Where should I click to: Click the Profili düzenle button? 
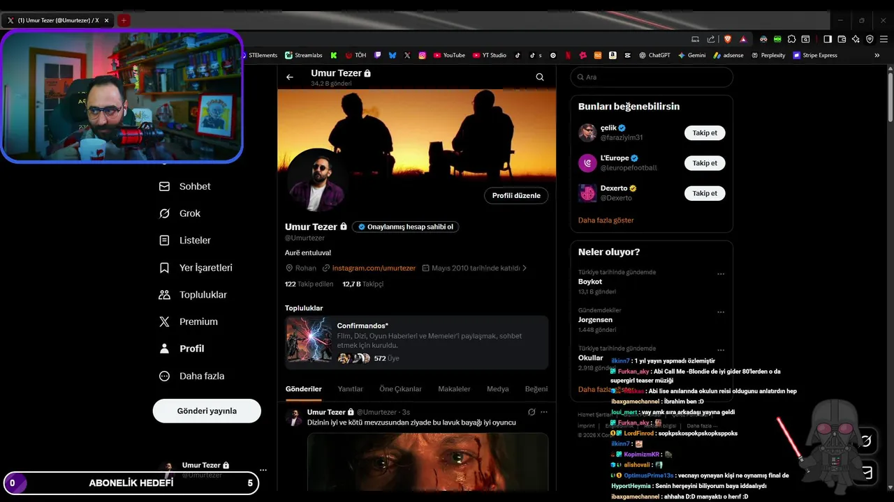pos(516,195)
